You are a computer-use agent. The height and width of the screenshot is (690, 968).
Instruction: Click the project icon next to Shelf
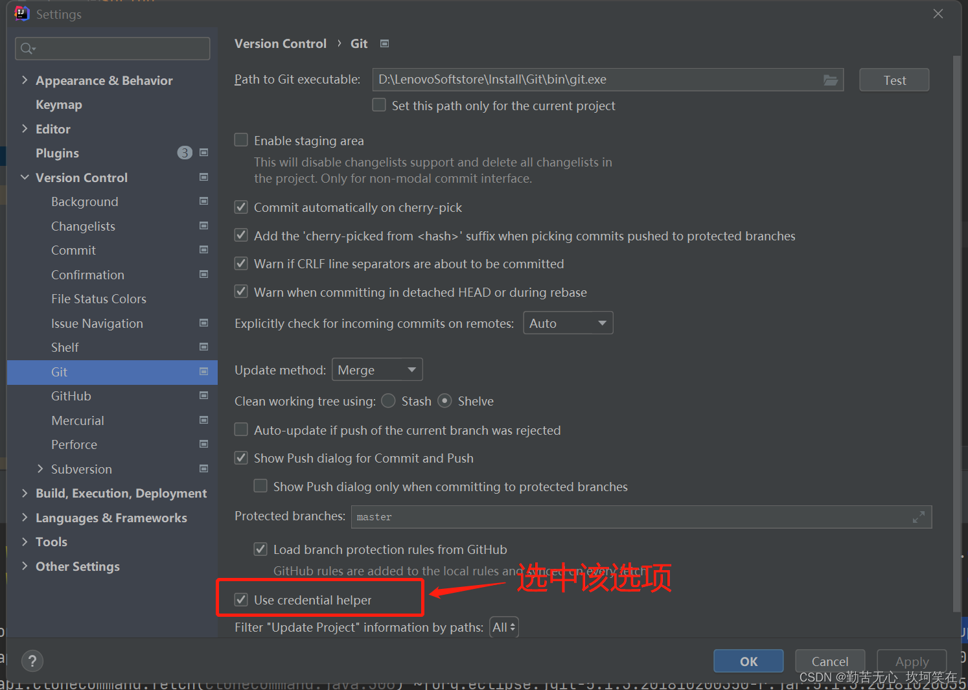point(203,347)
